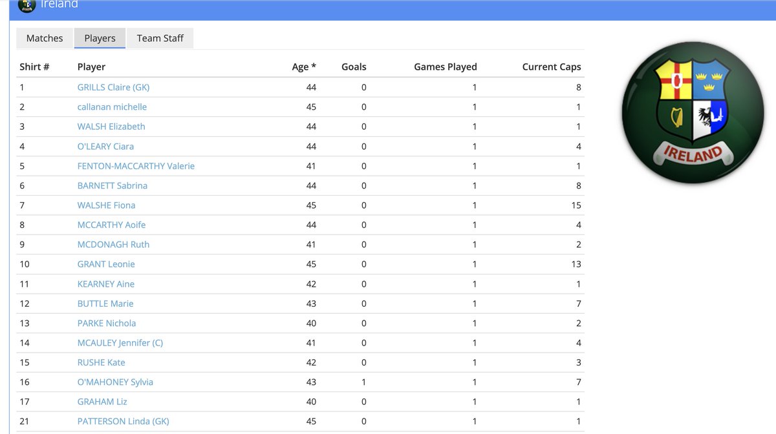Click WALSHE Fiona's caps value 15

[x=576, y=205]
